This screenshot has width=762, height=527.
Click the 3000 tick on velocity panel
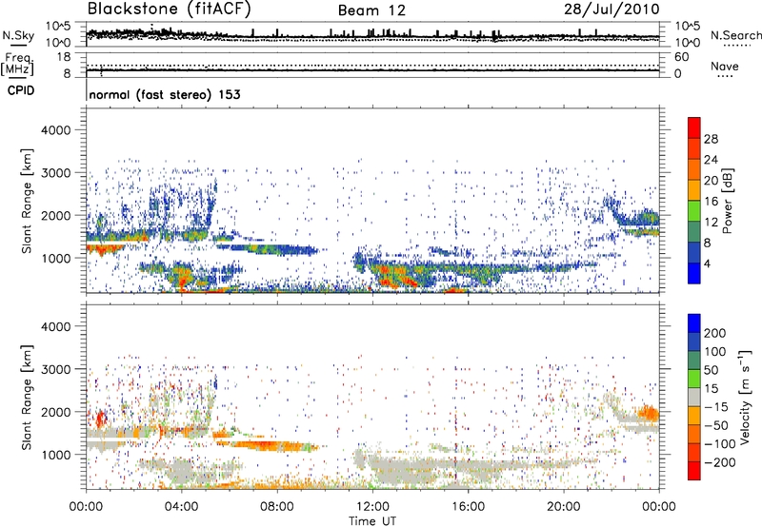(x=56, y=369)
